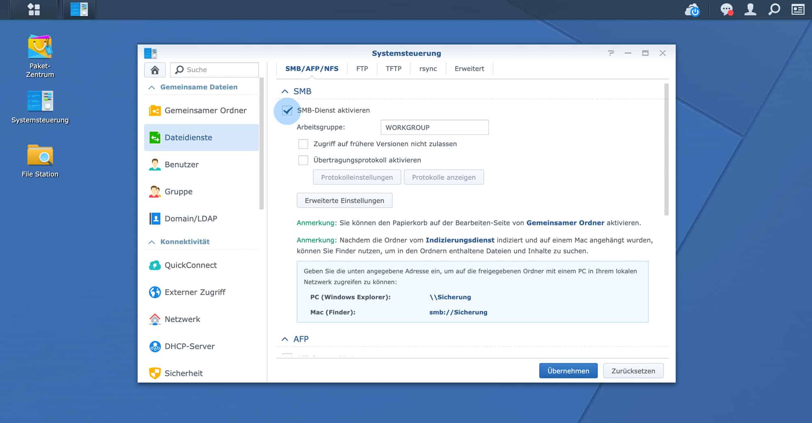Open the user account options icon
Screen dimensions: 812x423
[750, 9]
